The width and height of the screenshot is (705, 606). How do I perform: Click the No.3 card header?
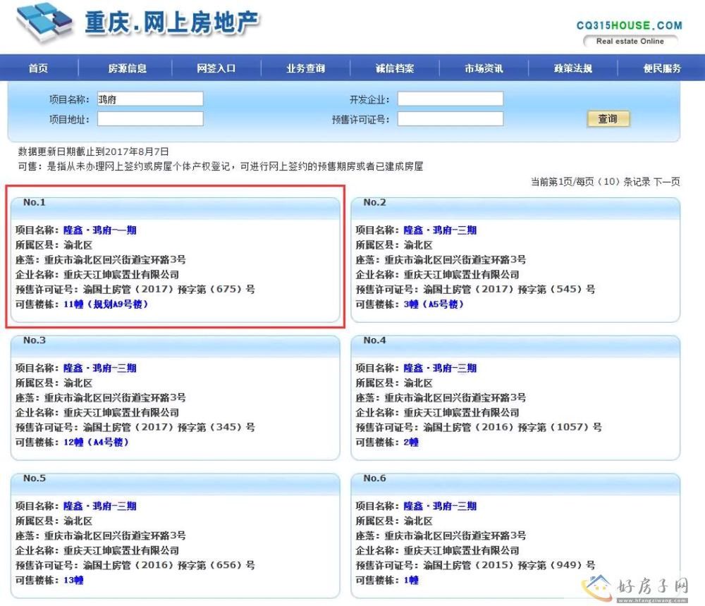[x=176, y=346]
